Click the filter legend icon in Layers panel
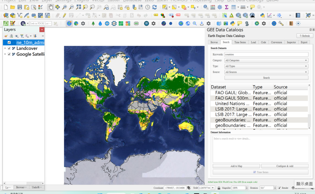The height and width of the screenshot is (194, 315). click(22, 36)
